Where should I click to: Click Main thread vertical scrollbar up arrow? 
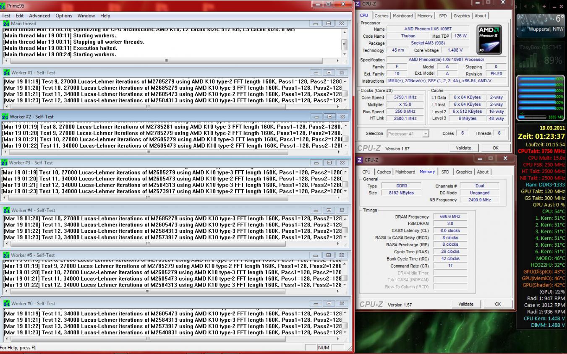coord(345,32)
